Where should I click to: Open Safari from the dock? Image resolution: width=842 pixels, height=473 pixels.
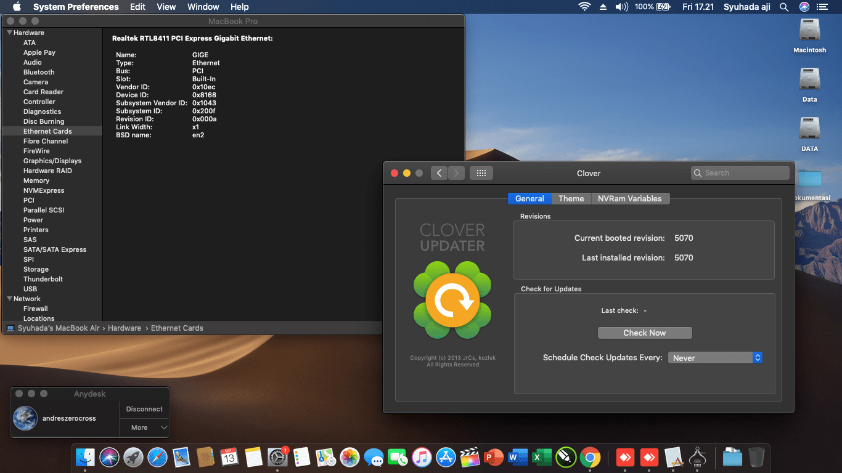pyautogui.click(x=157, y=458)
